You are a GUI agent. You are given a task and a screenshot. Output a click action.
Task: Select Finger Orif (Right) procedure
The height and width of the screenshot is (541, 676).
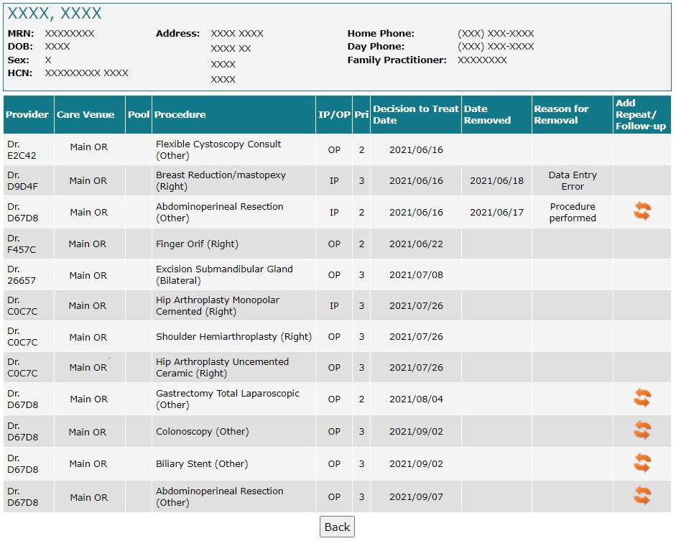(x=197, y=244)
